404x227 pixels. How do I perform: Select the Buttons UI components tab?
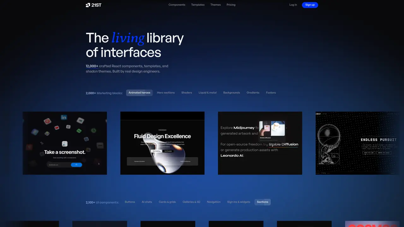click(x=130, y=202)
